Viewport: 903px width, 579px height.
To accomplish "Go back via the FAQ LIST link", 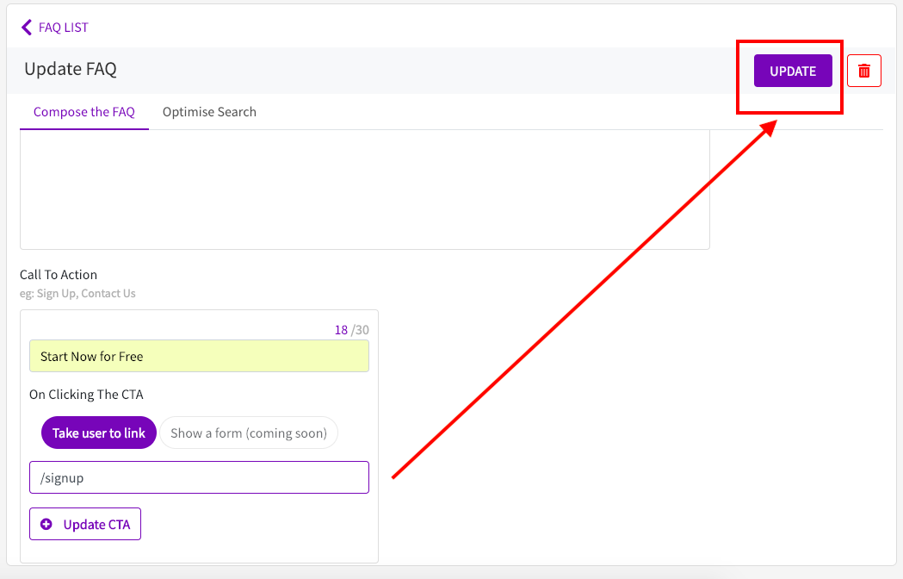I will point(63,28).
